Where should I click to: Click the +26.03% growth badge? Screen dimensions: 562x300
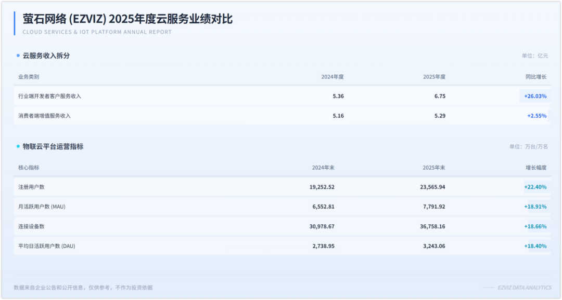tap(535, 96)
